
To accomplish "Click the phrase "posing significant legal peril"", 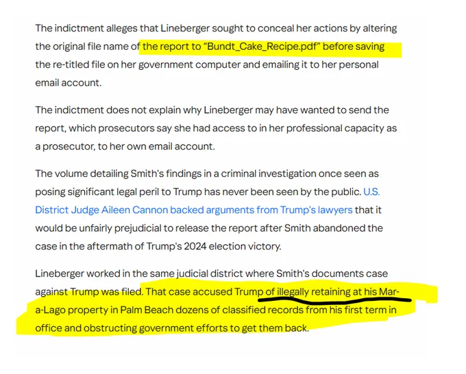I will pyautogui.click(x=102, y=192).
